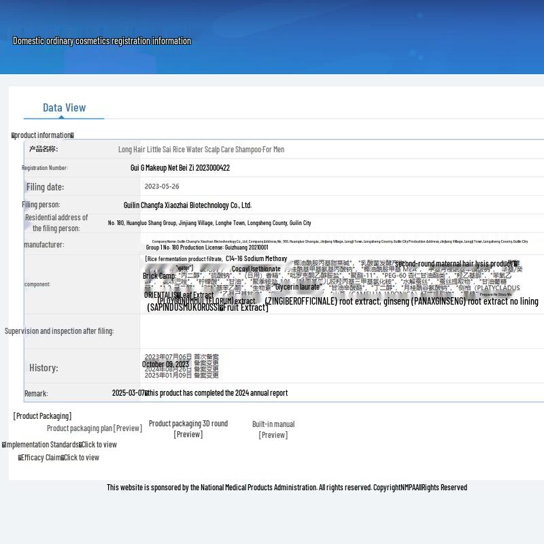Viewport: 544px width, 544px height.
Task: Click to view Efficacy Claim
Action: [81, 458]
